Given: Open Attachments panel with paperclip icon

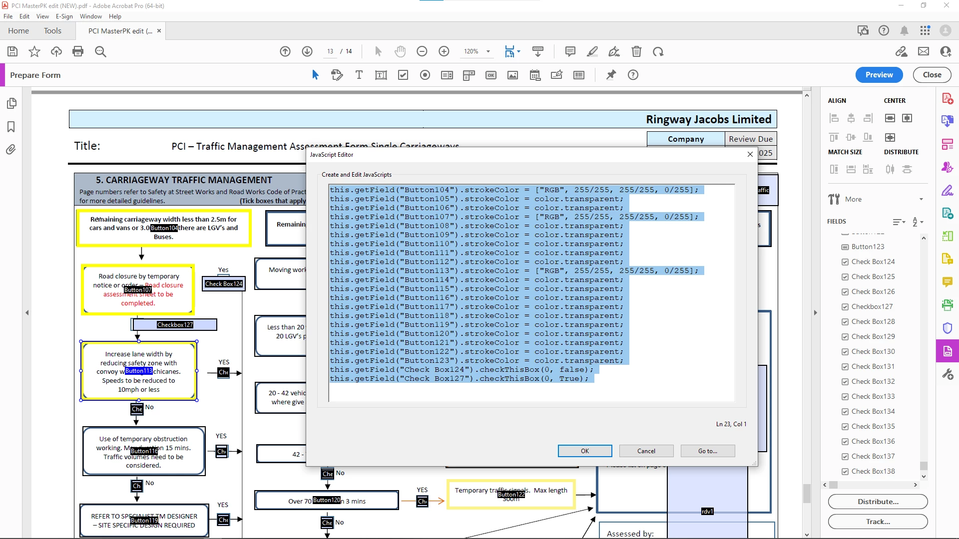Looking at the screenshot, I should coord(11,149).
